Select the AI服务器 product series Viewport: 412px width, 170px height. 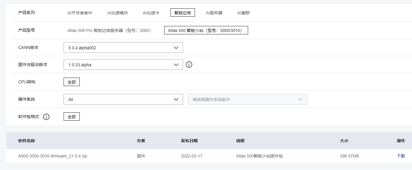(x=214, y=13)
